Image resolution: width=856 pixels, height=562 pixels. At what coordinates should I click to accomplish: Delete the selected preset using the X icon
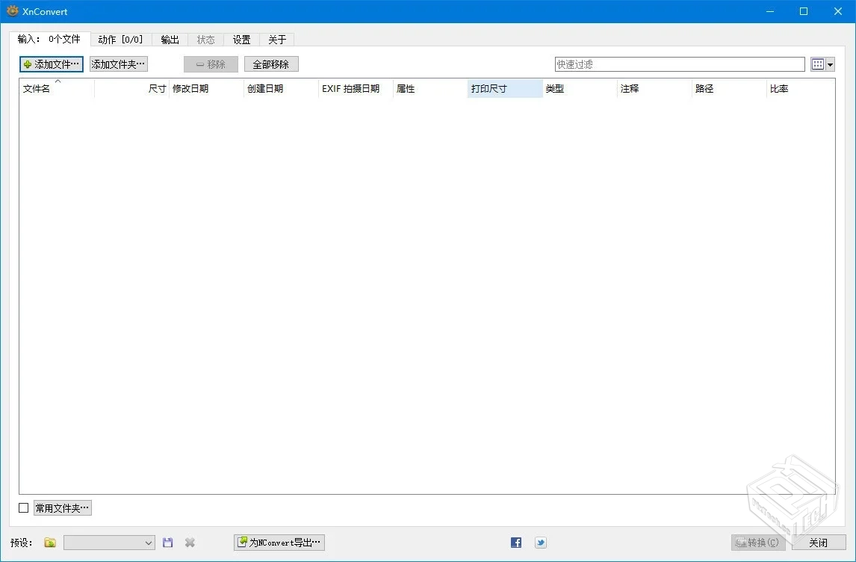pyautogui.click(x=189, y=543)
